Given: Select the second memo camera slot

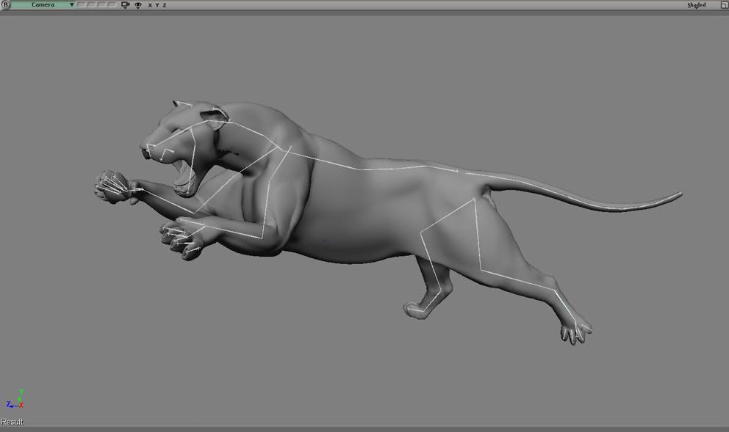Looking at the screenshot, I should (x=92, y=5).
